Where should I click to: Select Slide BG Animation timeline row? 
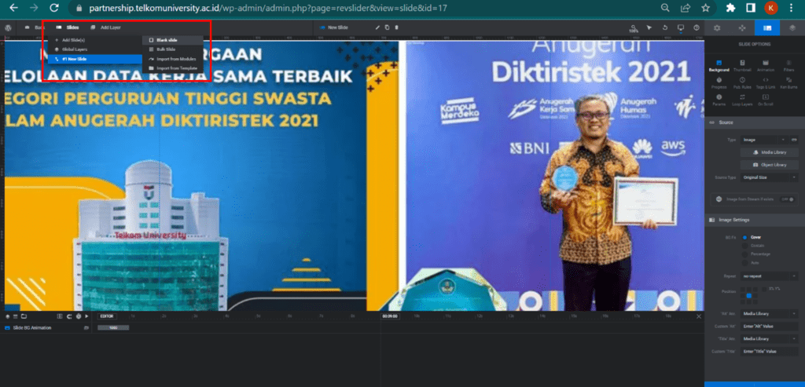pyautogui.click(x=46, y=327)
